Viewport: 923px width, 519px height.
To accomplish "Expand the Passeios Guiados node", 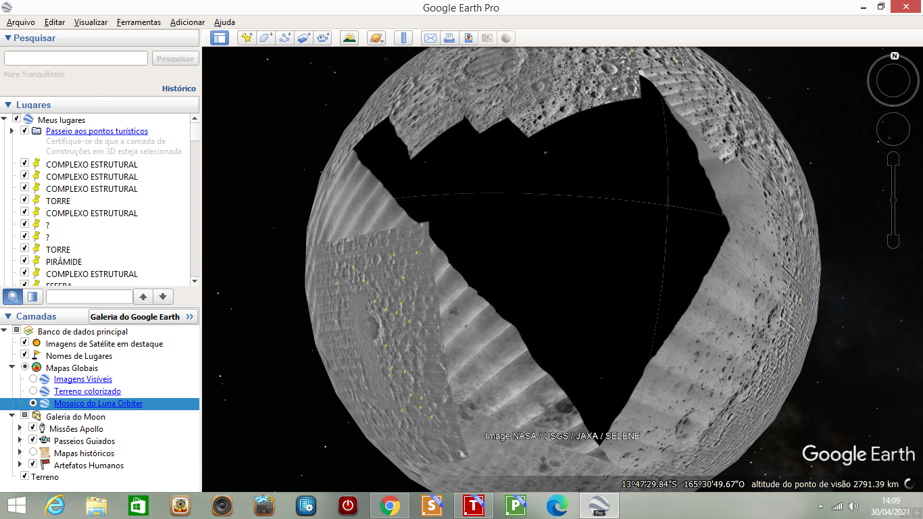I will (21, 441).
